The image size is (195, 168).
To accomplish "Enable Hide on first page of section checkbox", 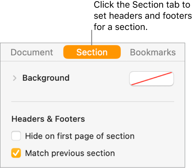I will coord(16,136).
